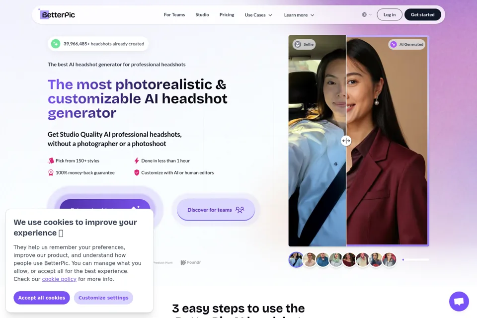The image size is (477, 318).
Task: Click the lightning bolt 'Done in less than 1 hour' icon
Action: point(137,160)
